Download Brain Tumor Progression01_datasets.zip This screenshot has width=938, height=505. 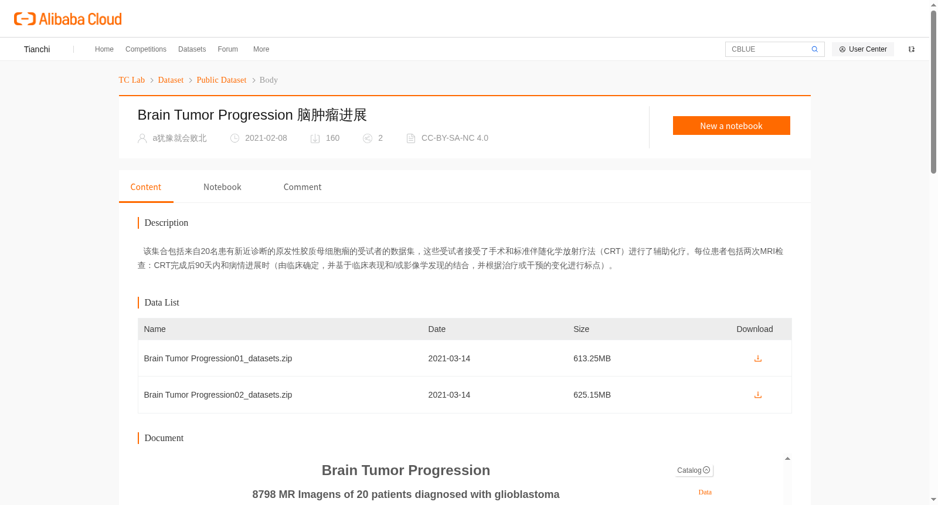coord(757,358)
